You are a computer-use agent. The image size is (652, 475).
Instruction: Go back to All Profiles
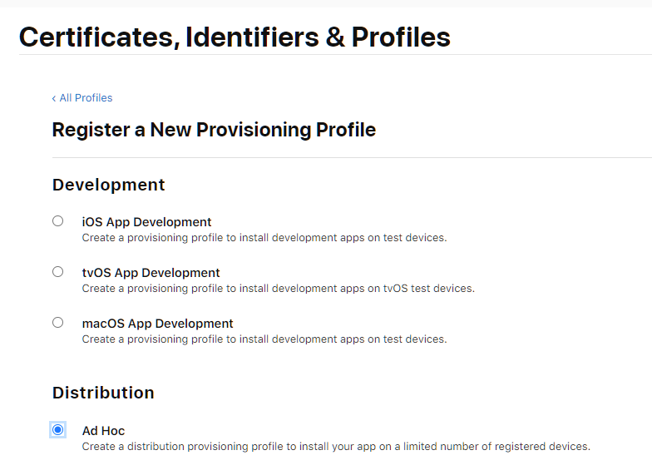86,98
